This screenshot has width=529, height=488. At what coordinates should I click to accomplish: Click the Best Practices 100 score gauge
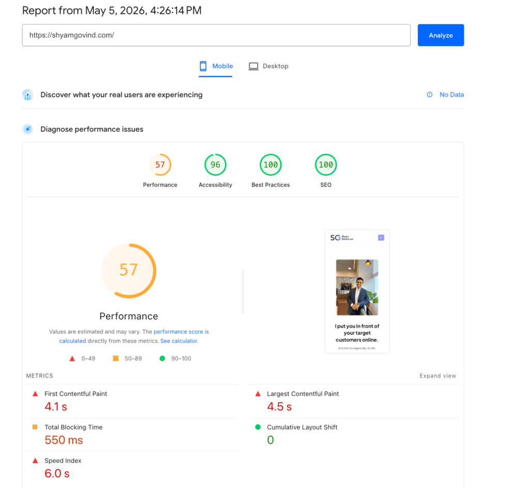pos(271,165)
